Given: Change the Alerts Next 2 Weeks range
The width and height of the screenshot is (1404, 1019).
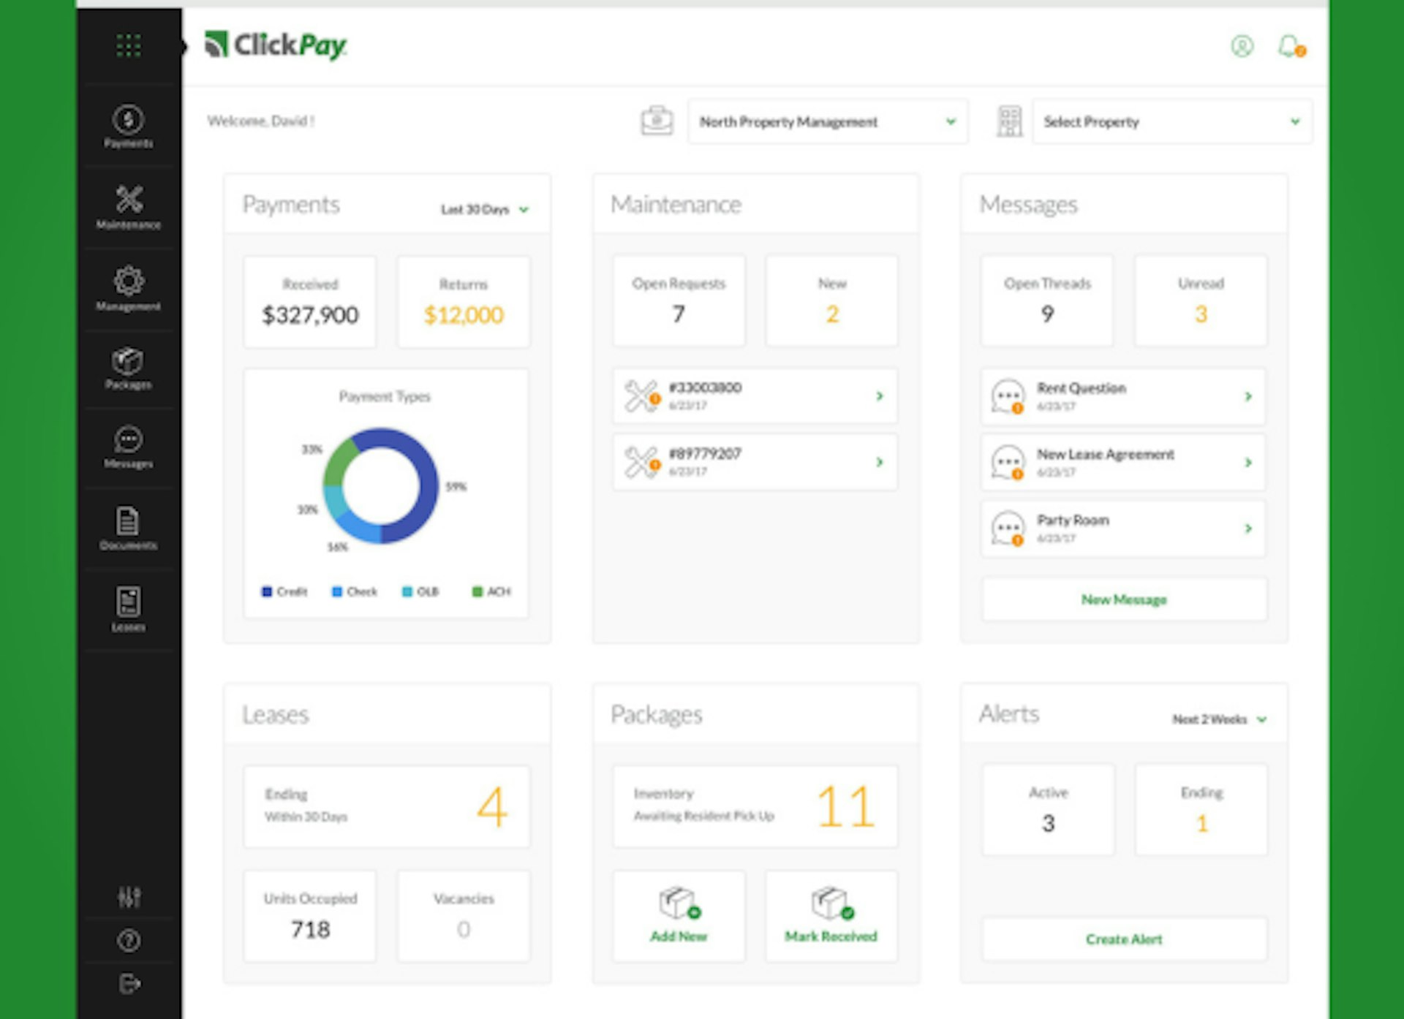Looking at the screenshot, I should point(1218,719).
